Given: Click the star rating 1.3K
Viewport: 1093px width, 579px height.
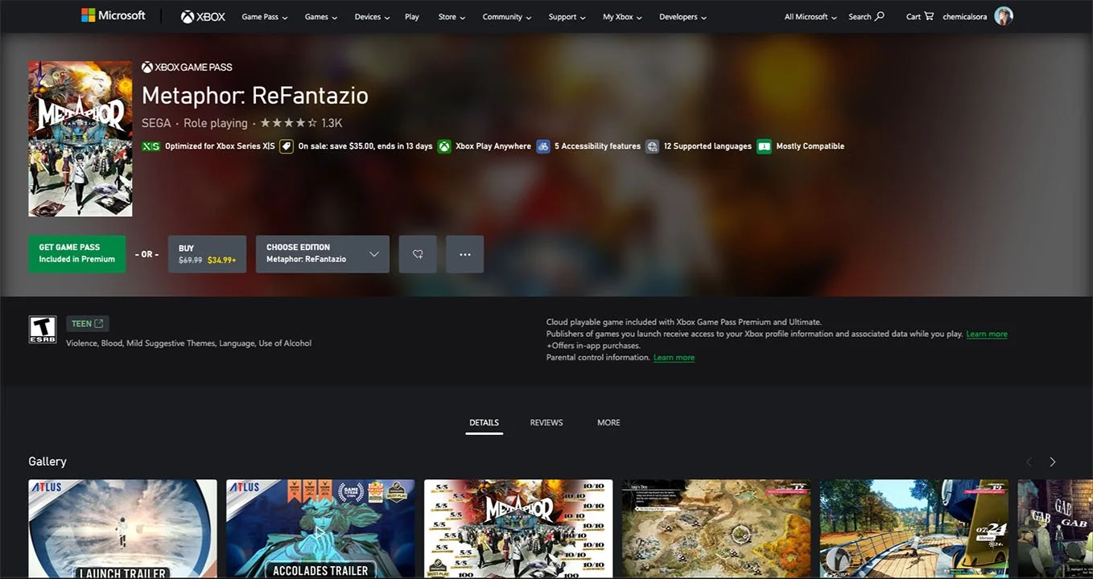Looking at the screenshot, I should tap(301, 123).
